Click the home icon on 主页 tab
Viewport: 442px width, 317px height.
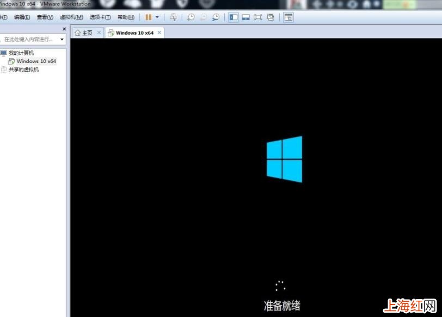pos(78,33)
